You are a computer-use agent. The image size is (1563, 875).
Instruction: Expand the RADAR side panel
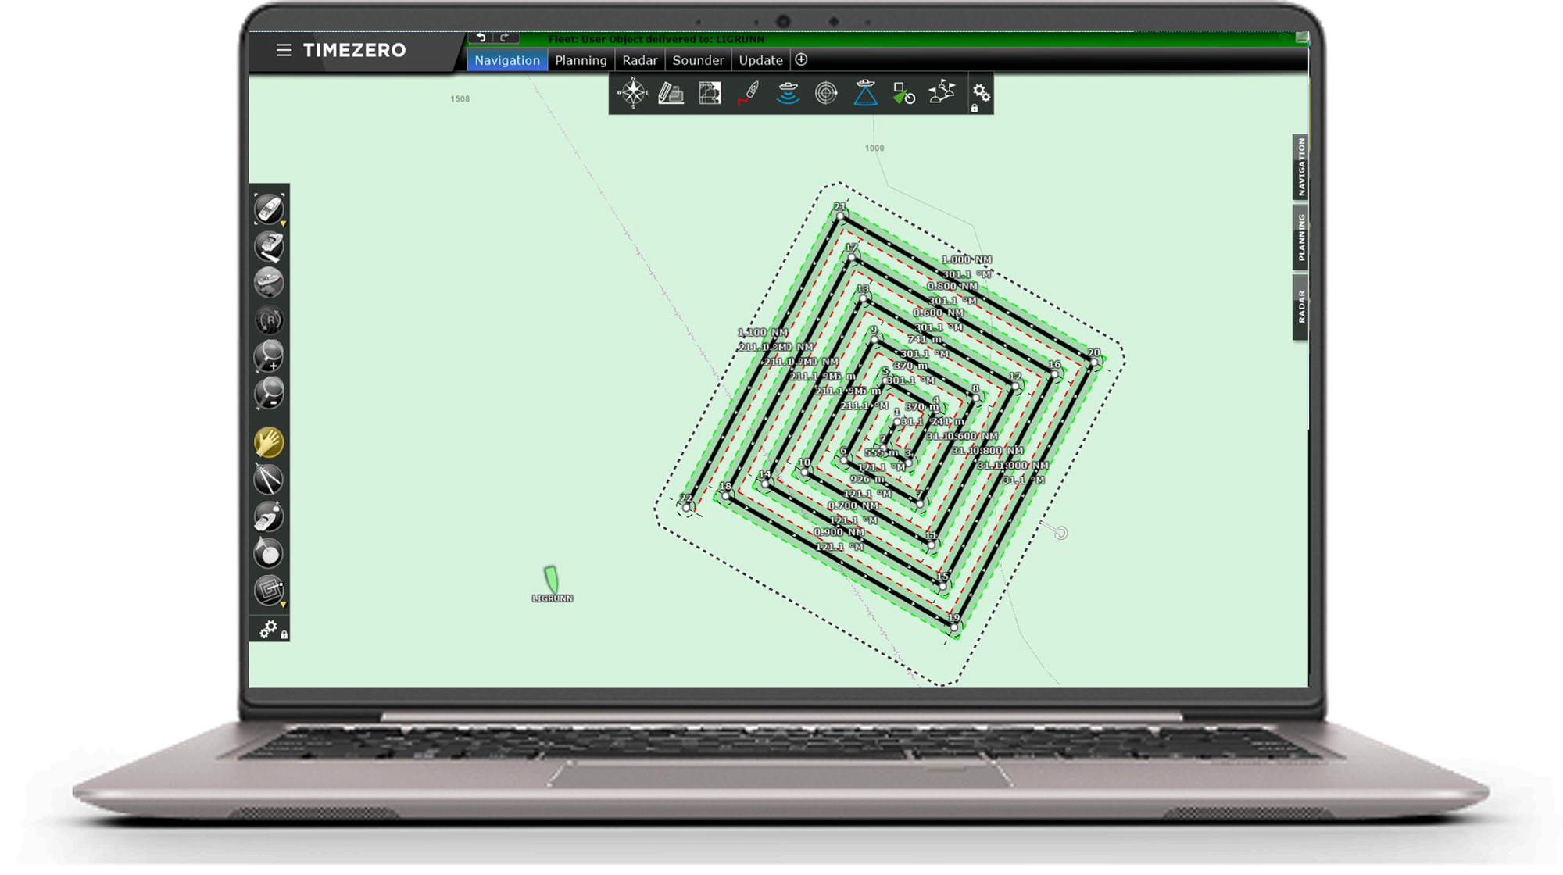[1300, 306]
